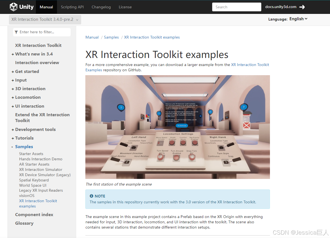330x238 pixels.
Task: Switch to the Changelog tab
Action: point(101,7)
